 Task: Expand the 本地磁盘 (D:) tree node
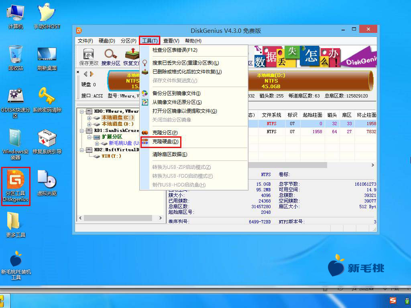click(x=90, y=124)
